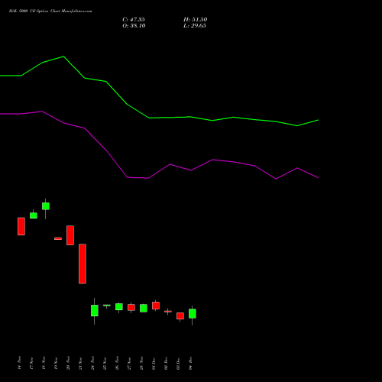Click the '01 Dec' date axis label
Viewport: 382px width, 382px height.
coord(154,363)
